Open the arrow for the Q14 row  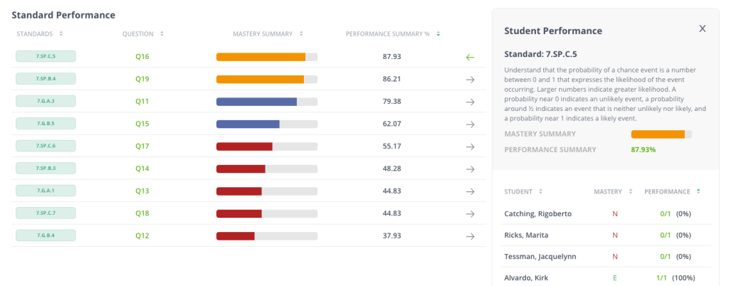tap(470, 169)
